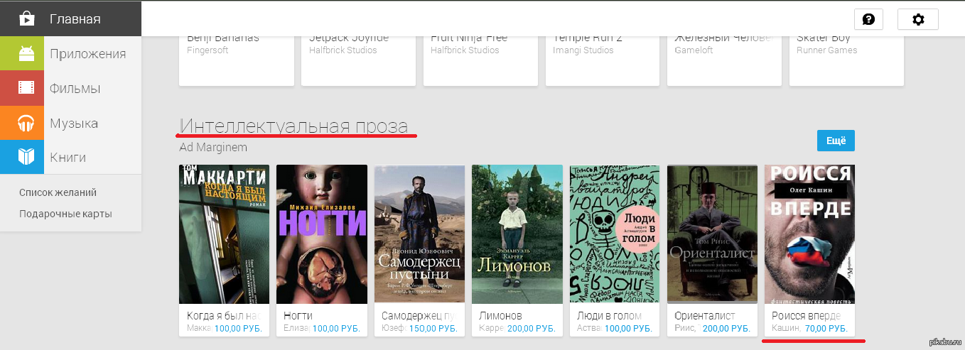The image size is (965, 350).
Task: Open Самодержец пустыни book cover
Action: [419, 234]
